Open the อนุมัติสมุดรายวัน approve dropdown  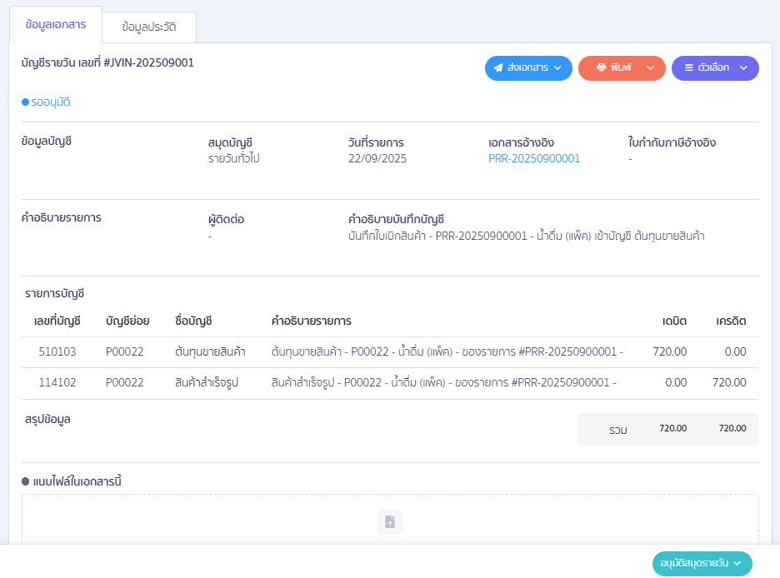(702, 564)
